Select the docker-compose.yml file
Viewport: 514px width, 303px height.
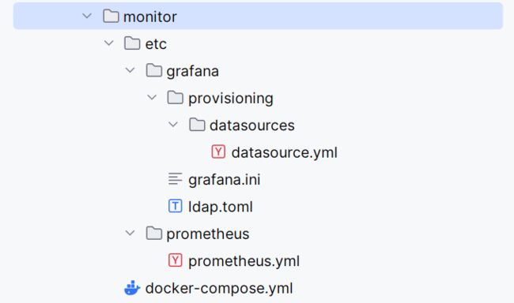[219, 288]
